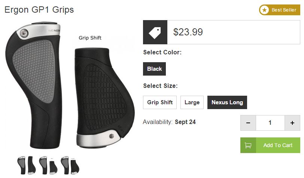Open the first product thumbnail
This screenshot has width=304, height=178.
click(27, 165)
